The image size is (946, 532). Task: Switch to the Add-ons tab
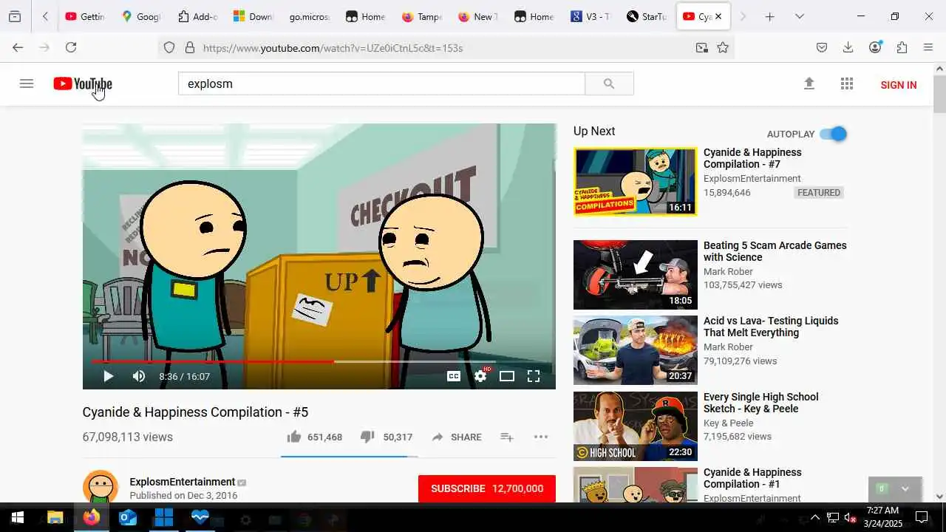click(197, 16)
